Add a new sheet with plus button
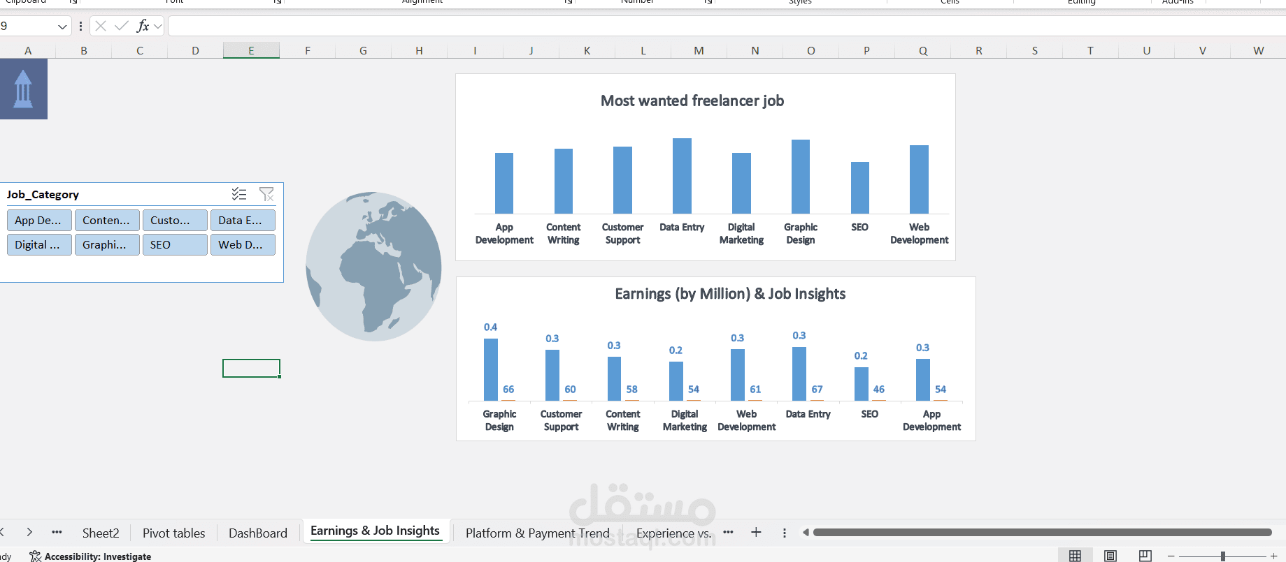The height and width of the screenshot is (562, 1286). (x=756, y=532)
